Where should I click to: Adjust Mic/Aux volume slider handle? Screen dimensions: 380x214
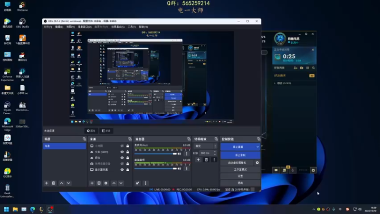pos(175,154)
